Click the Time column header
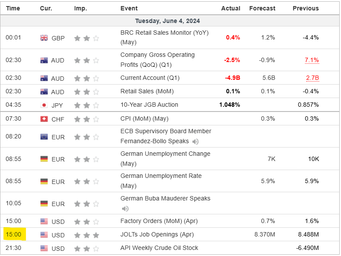 13,8
